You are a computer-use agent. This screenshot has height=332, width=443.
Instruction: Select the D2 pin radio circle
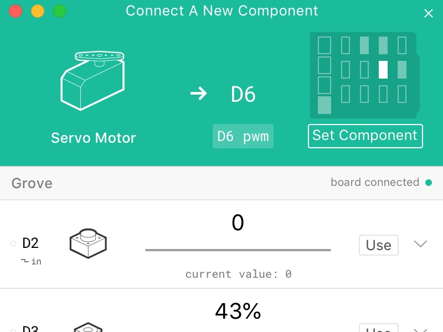[x=13, y=243]
